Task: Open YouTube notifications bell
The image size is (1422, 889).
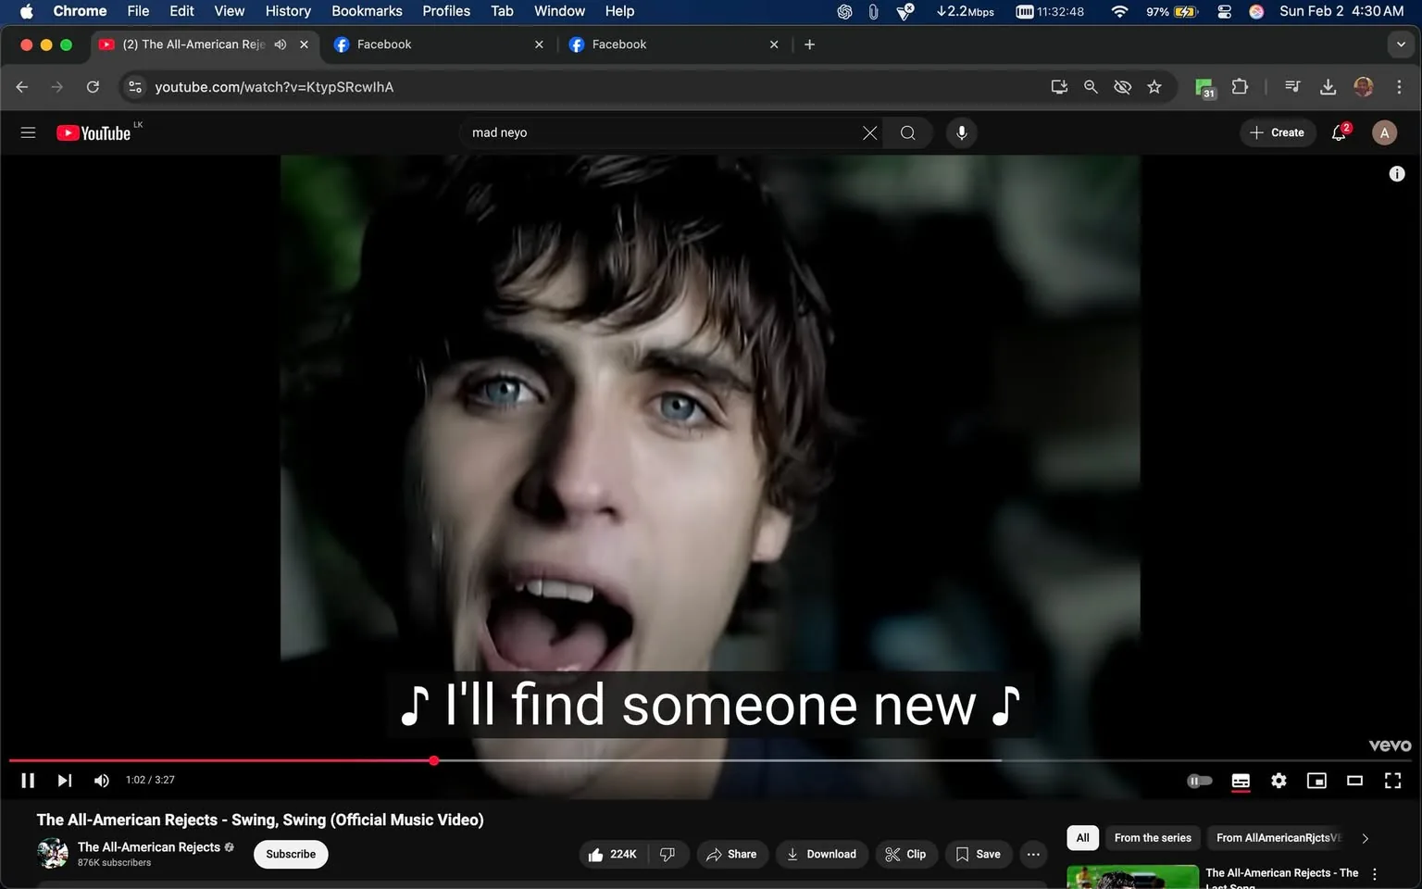Action: 1337,132
